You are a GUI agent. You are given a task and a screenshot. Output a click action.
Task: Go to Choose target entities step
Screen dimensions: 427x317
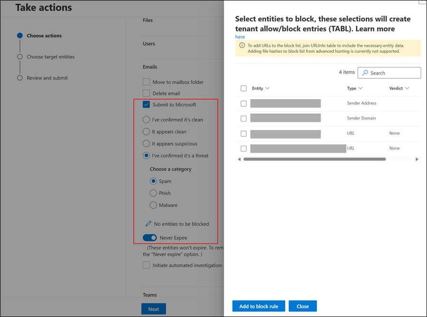point(50,57)
